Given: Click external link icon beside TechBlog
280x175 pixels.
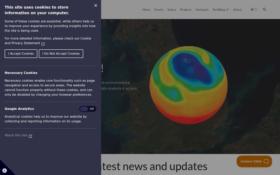Looking at the screenshot, I should click(227, 10).
